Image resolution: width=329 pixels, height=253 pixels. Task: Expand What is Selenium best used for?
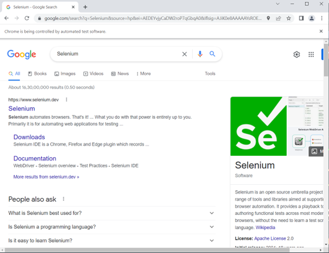(x=112, y=213)
